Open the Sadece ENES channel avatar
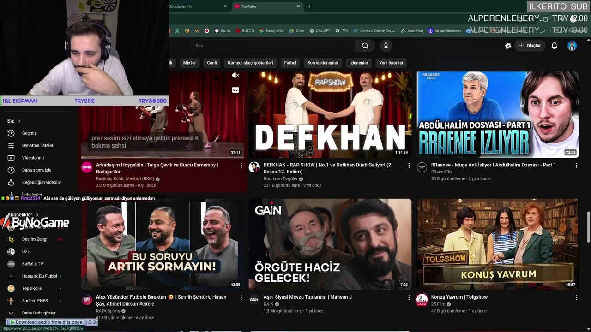Viewport: 591px width, 332px height. point(11,301)
